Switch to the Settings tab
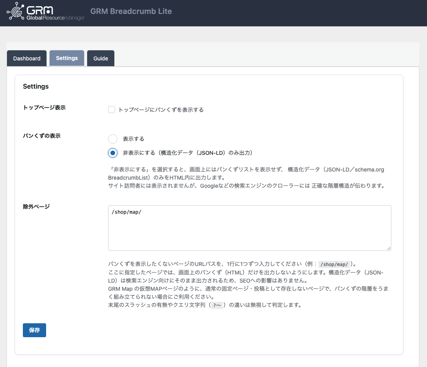 67,58
